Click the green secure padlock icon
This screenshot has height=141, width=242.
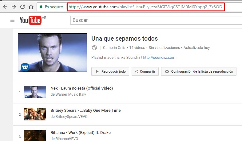pyautogui.click(x=41, y=7)
